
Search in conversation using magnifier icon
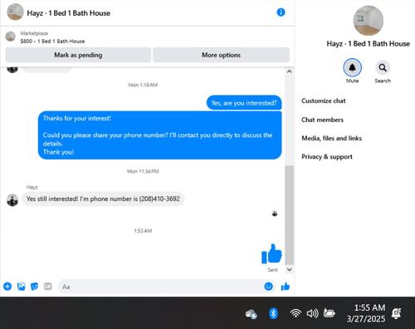click(383, 67)
